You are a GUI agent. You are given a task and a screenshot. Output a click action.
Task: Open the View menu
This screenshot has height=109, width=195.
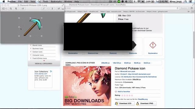[33, 2]
